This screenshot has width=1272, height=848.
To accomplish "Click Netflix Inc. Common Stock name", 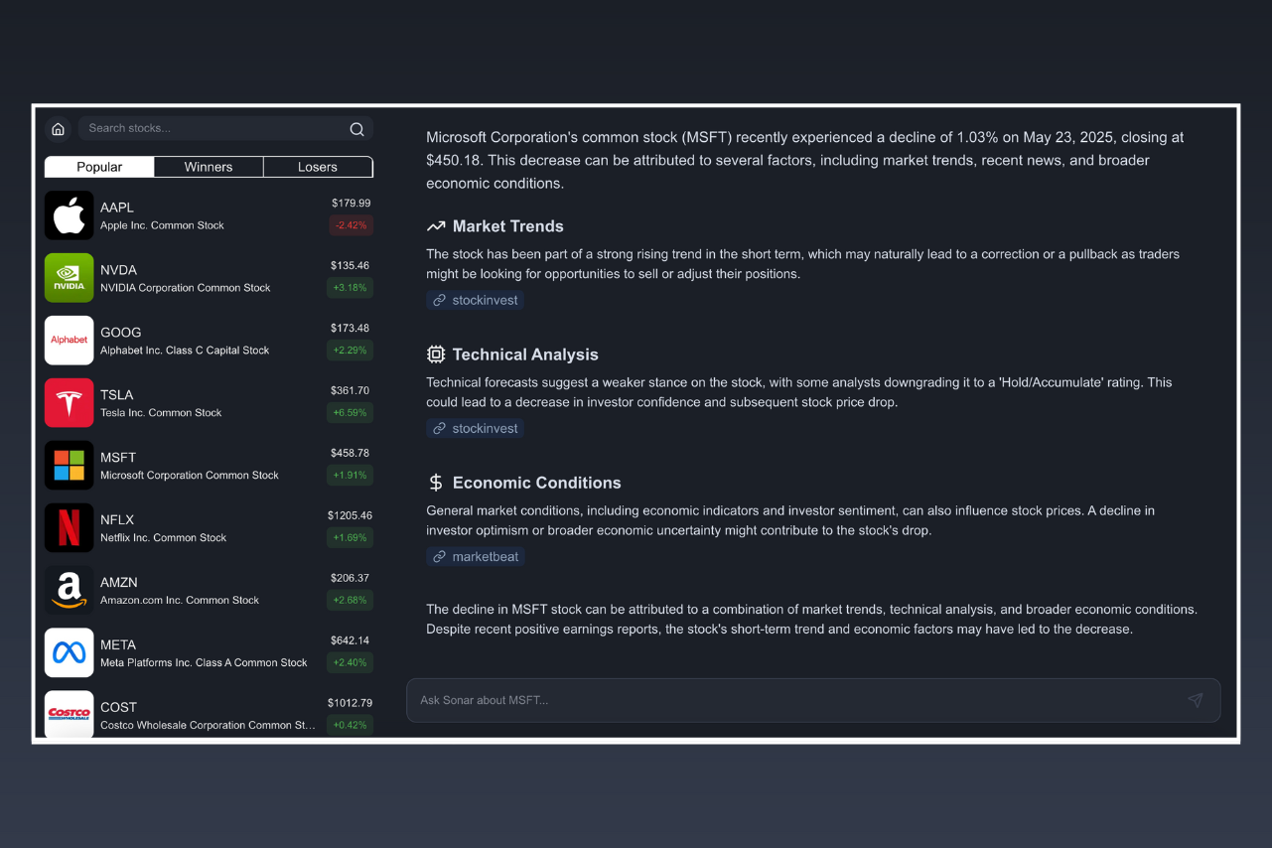I will 163,538.
